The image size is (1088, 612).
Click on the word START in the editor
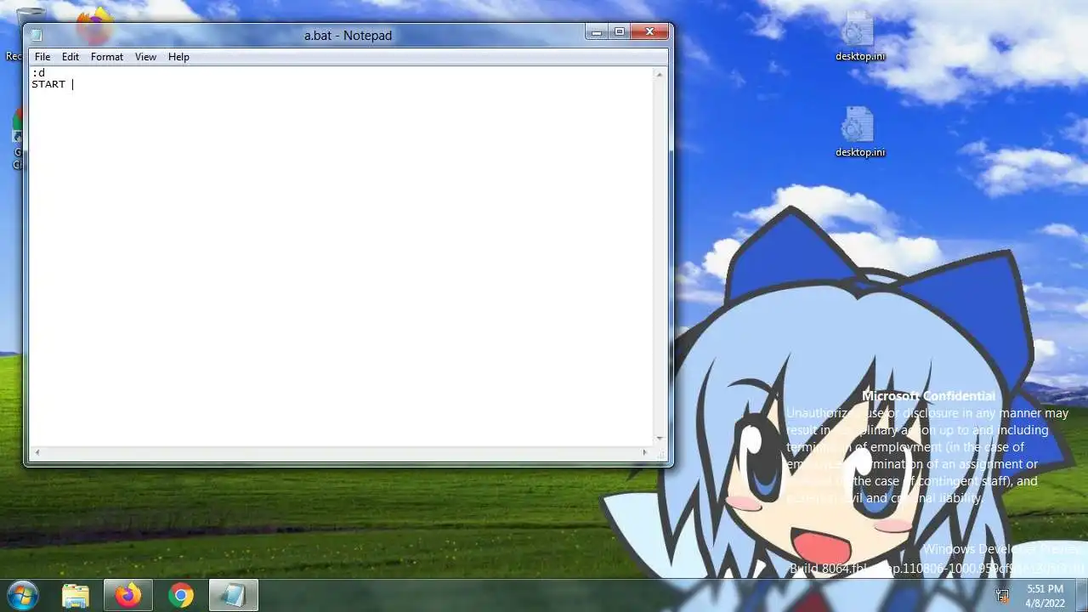pyautogui.click(x=48, y=84)
